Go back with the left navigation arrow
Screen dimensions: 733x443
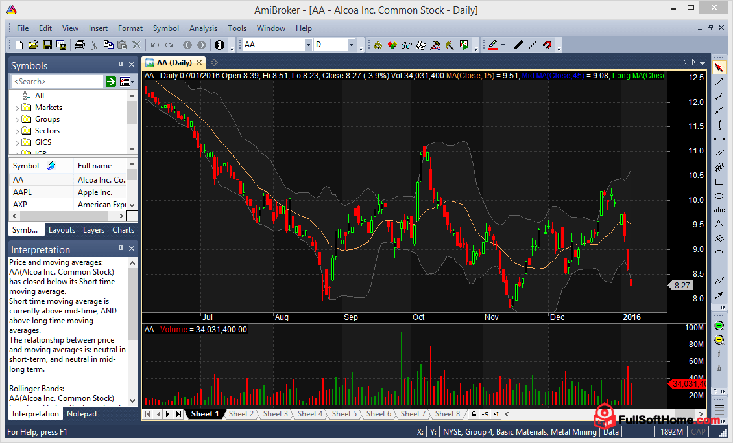pyautogui.click(x=187, y=45)
